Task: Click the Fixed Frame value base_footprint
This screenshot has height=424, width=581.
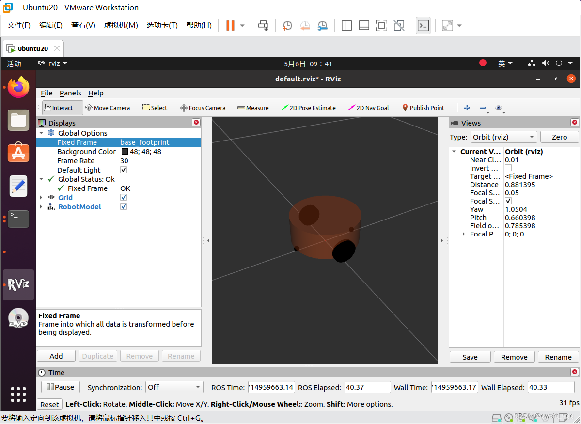Action: 145,142
